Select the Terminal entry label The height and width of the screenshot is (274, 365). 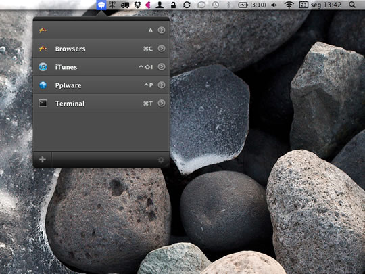tap(70, 104)
